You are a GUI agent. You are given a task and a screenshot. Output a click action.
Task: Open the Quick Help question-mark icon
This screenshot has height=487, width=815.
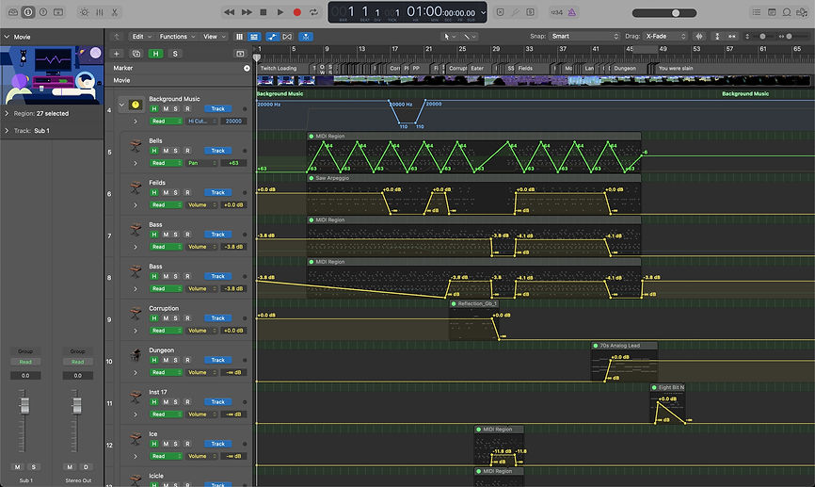(x=43, y=12)
